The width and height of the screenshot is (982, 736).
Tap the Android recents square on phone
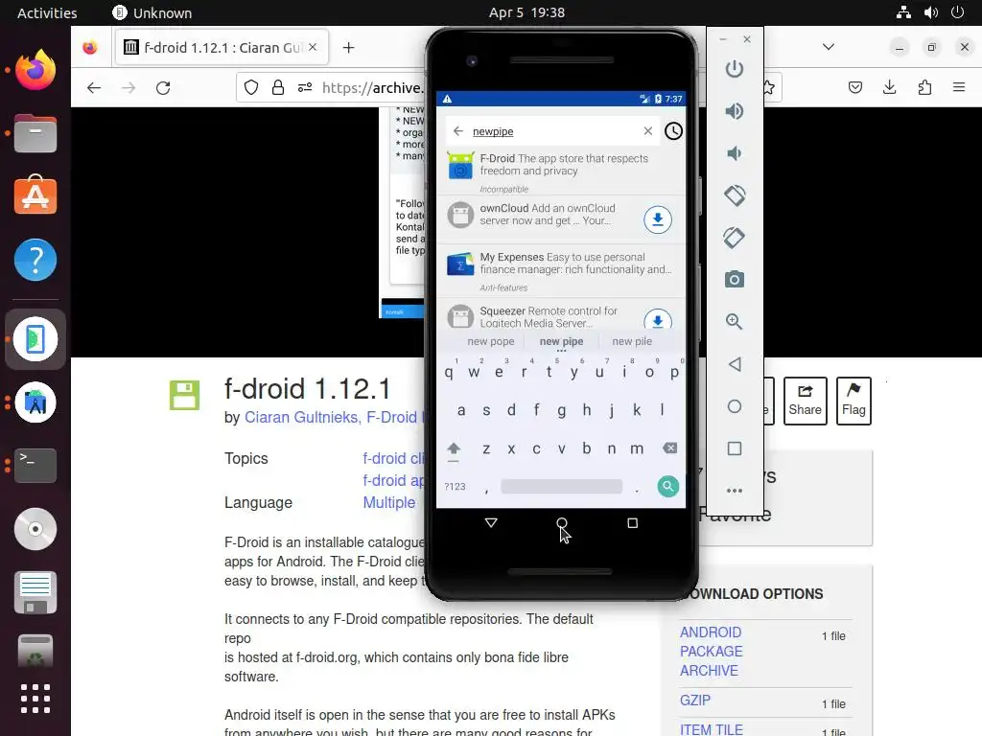click(x=633, y=522)
